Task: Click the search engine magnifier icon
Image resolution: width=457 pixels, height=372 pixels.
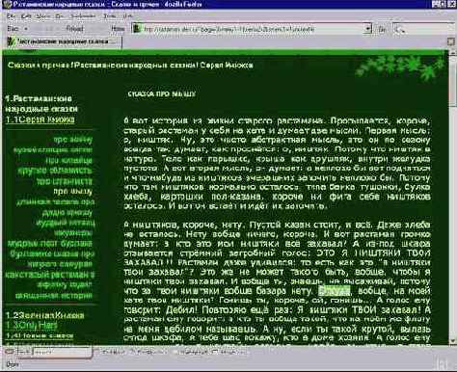Action: 399,29
